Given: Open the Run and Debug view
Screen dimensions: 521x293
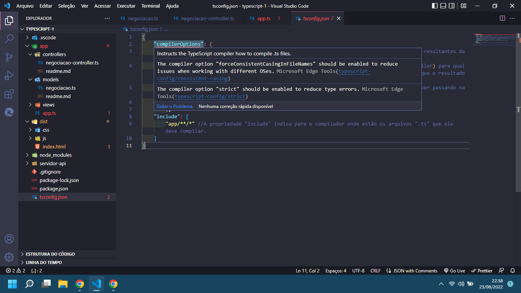Looking at the screenshot, I should 9,75.
